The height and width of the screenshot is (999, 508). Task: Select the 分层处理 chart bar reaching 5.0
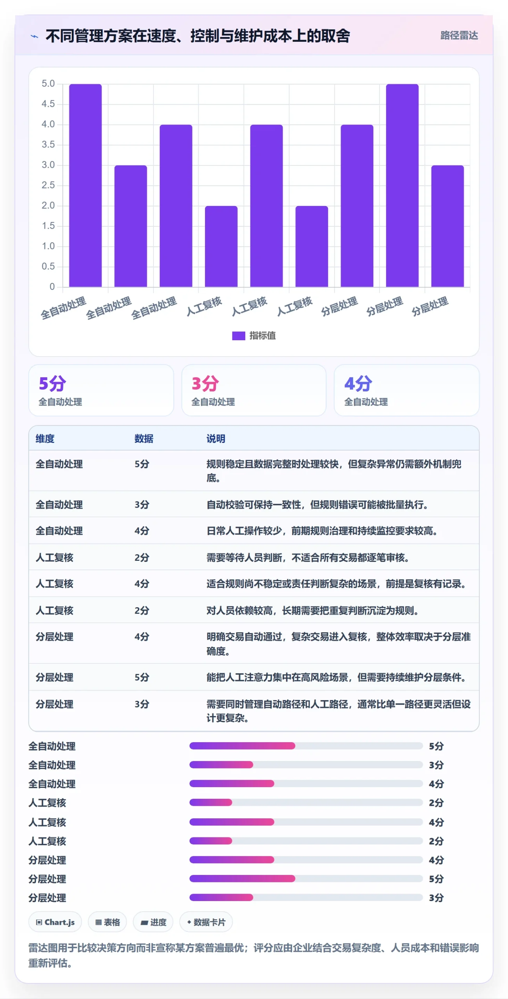point(402,185)
